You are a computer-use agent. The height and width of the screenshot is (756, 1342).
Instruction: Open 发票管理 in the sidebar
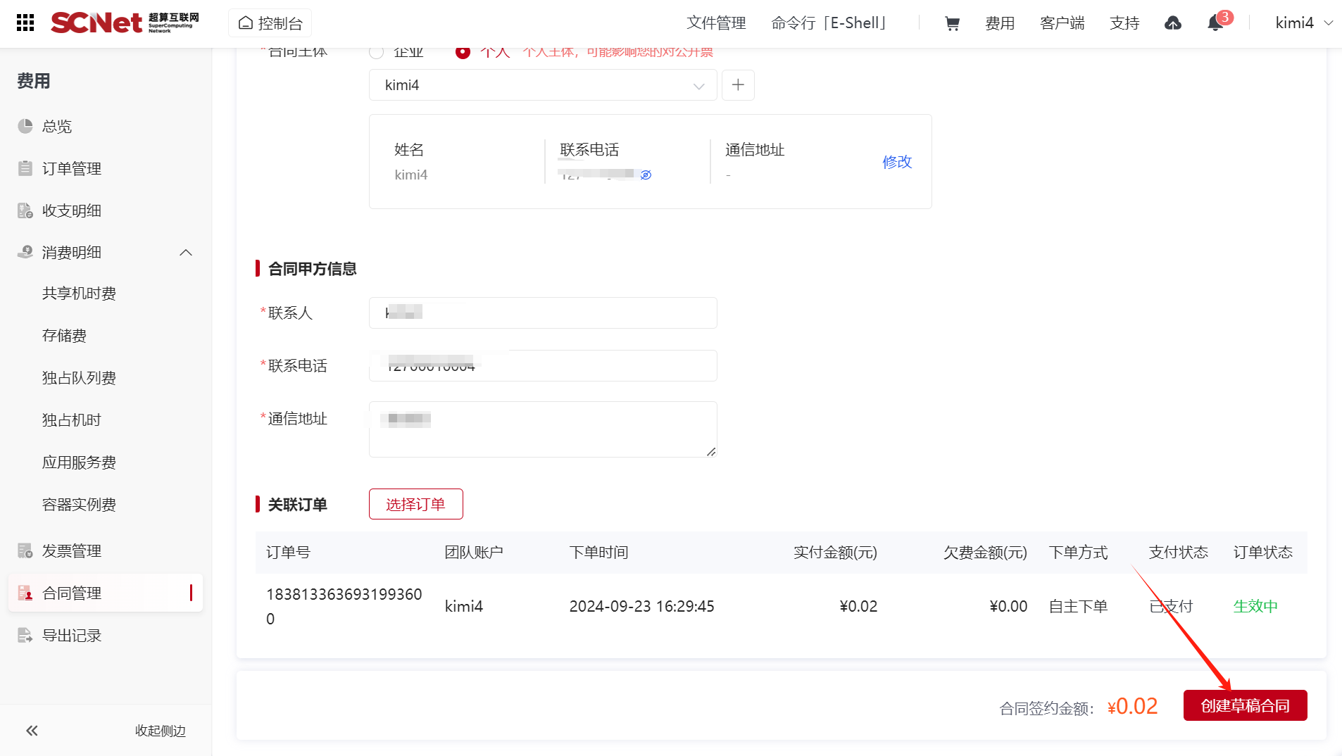point(71,550)
